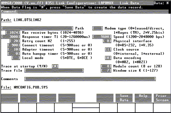The width and height of the screenshot is (171, 113).
Task: Select the Speed field showing 9600
Action: click(x=102, y=37)
